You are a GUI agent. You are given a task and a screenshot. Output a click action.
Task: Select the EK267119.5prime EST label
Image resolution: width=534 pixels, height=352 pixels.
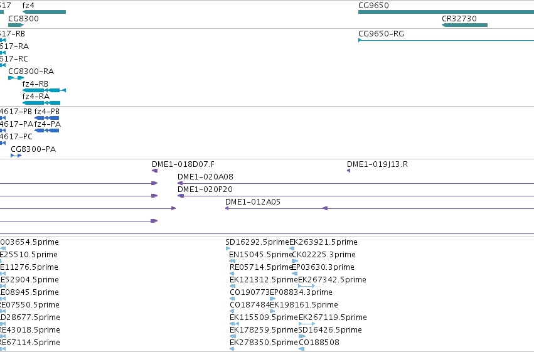pos(333,317)
